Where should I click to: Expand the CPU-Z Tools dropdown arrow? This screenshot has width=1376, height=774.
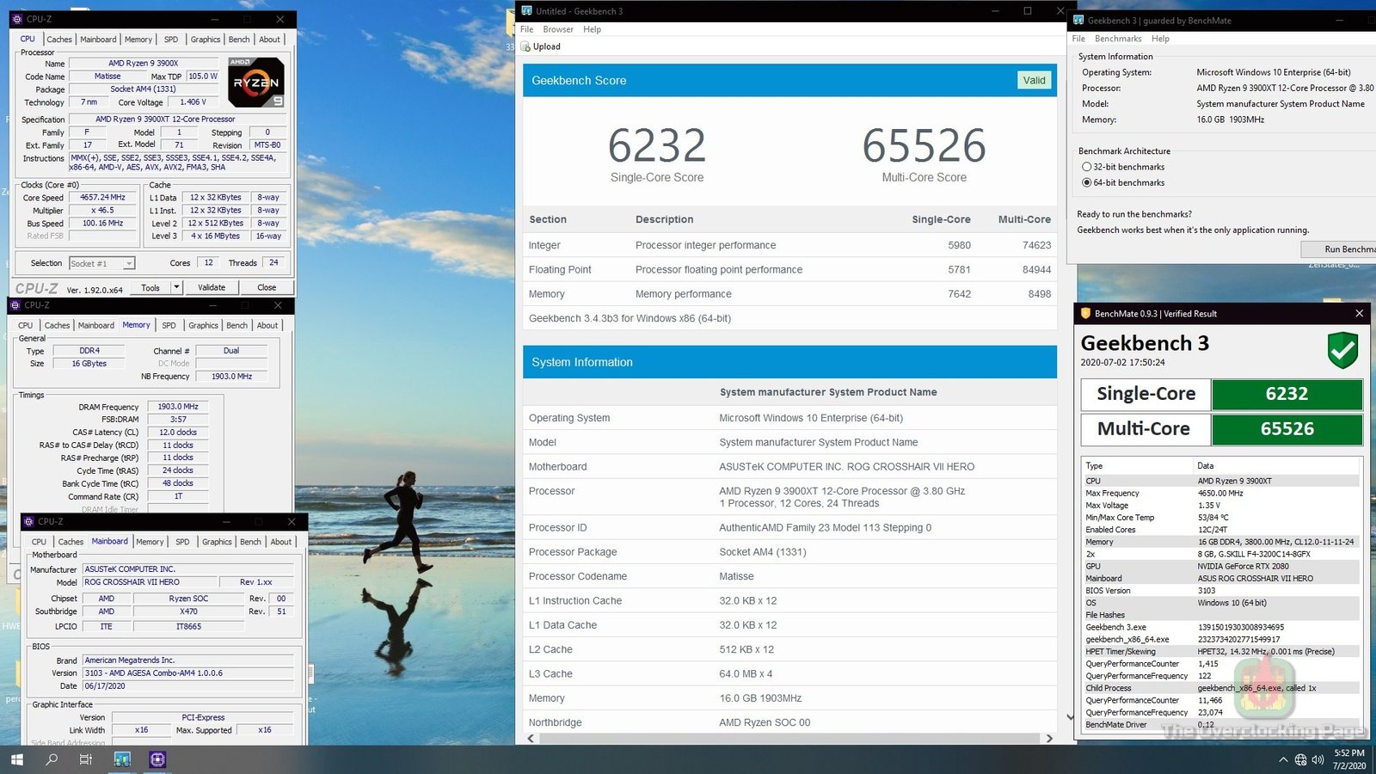(x=176, y=287)
